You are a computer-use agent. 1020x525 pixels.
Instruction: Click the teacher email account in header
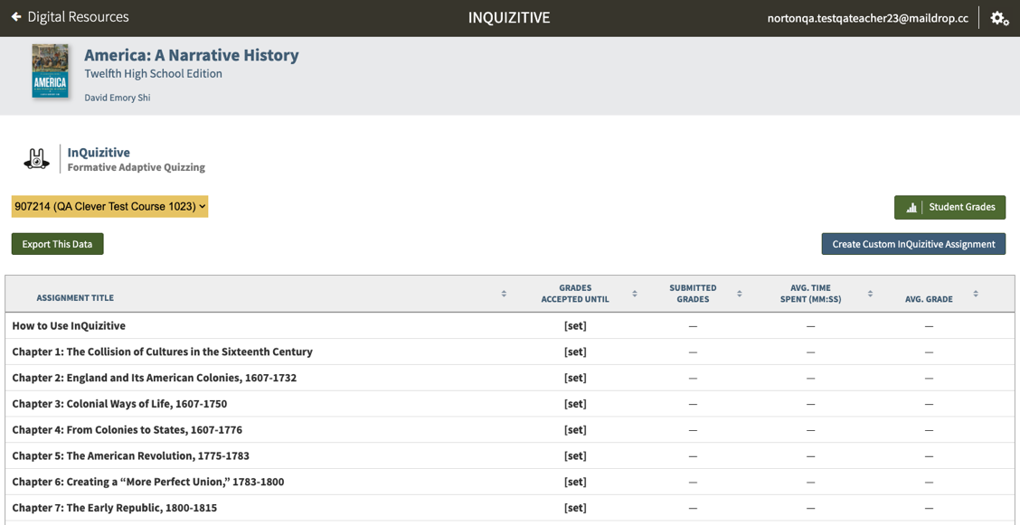[x=867, y=18]
